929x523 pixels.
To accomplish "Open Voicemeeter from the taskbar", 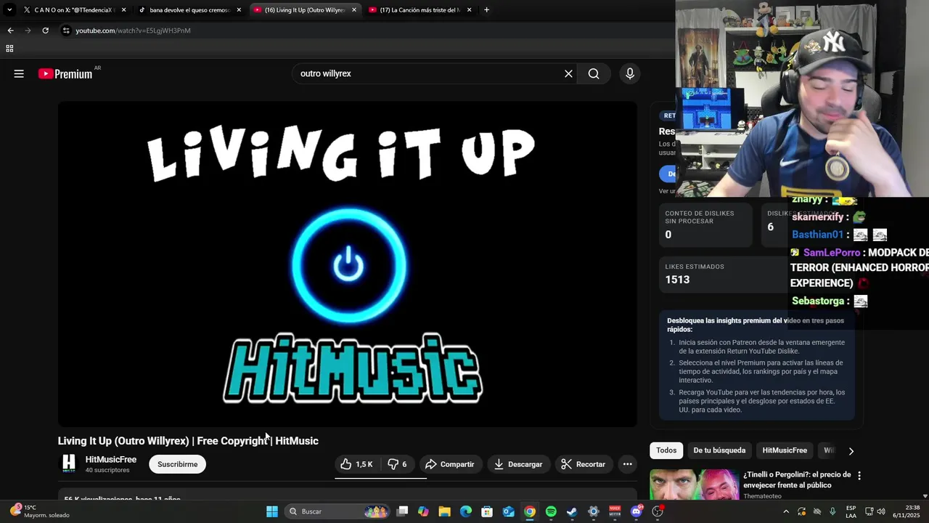I will [615, 511].
